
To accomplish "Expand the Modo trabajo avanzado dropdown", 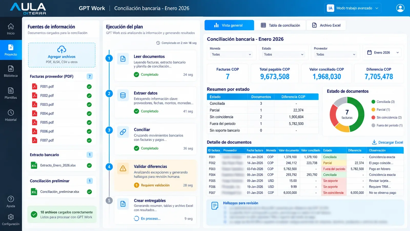I will 353,8.
